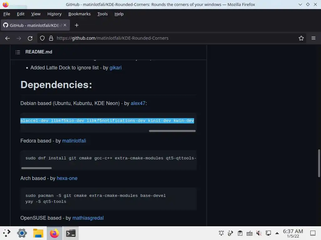Click the sudo pacman -S command line
Viewport: 321px width, 240px height.
[x=96, y=196]
